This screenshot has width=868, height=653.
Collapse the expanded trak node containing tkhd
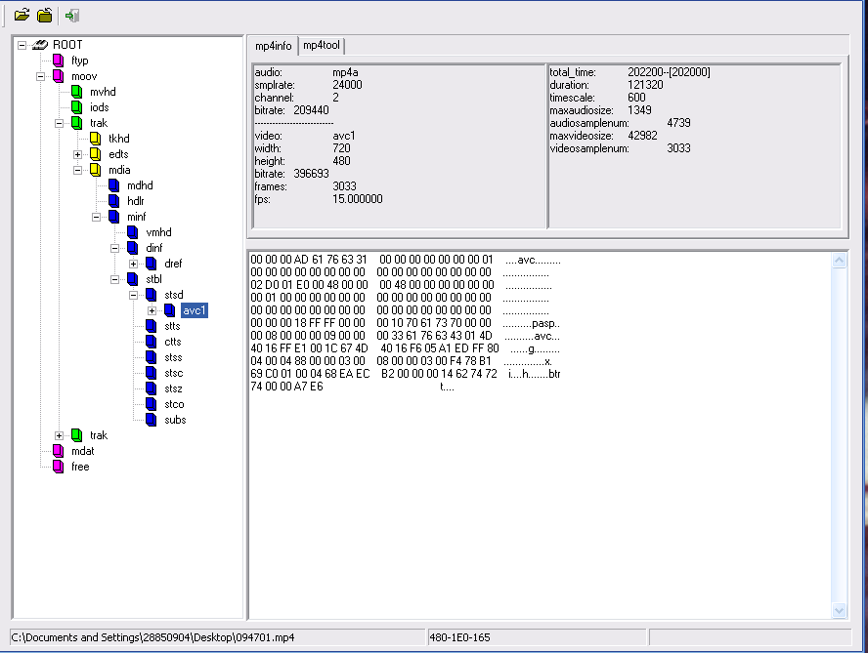tap(60, 123)
